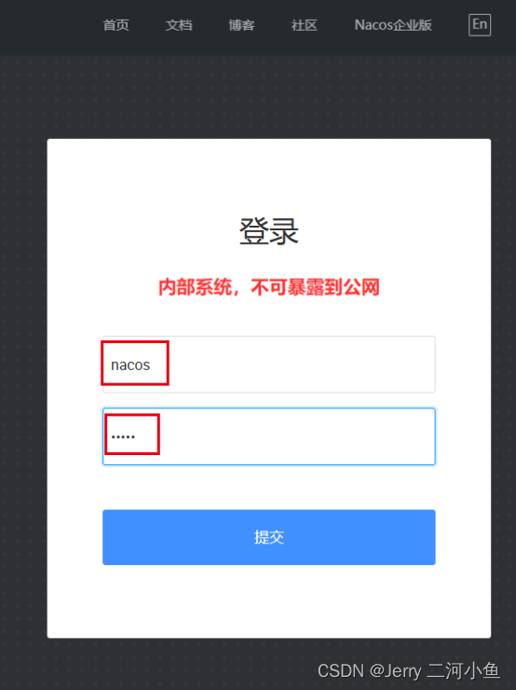The width and height of the screenshot is (516, 690).
Task: Click the 登录 heading text
Action: point(269,231)
